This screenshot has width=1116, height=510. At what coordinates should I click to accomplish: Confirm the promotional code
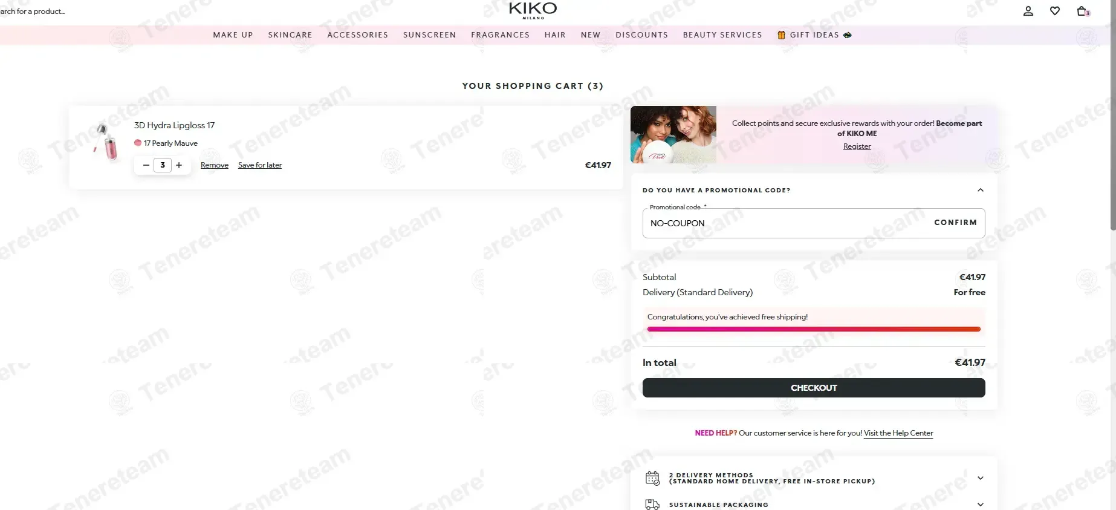(x=955, y=223)
